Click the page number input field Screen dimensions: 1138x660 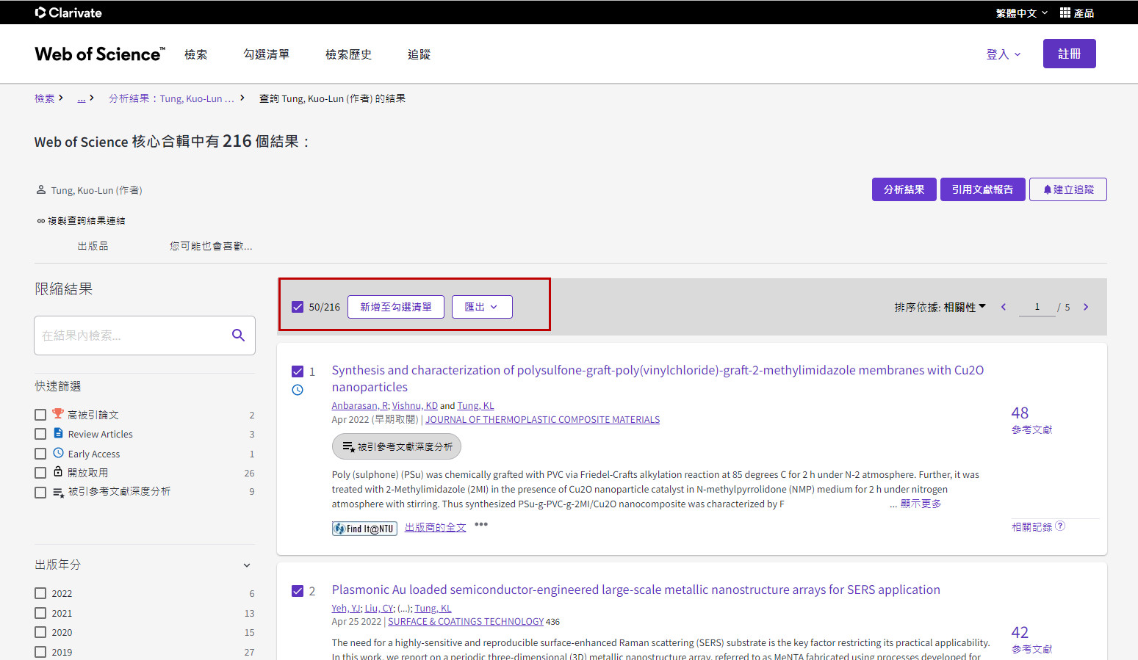pyautogui.click(x=1037, y=307)
